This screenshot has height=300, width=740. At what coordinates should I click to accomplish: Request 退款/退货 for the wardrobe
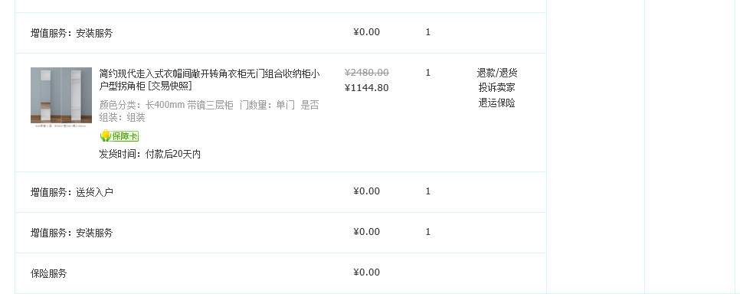(497, 73)
